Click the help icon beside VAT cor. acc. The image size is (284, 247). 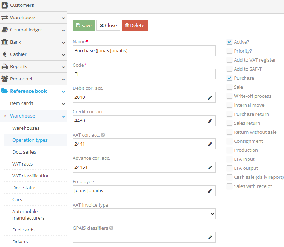(x=103, y=135)
